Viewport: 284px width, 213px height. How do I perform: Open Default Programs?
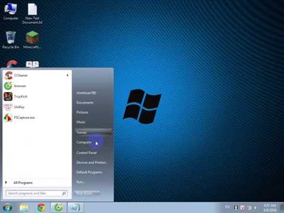tap(89, 172)
